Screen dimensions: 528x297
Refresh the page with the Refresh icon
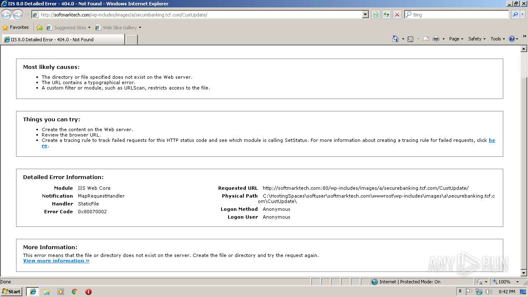click(x=387, y=15)
